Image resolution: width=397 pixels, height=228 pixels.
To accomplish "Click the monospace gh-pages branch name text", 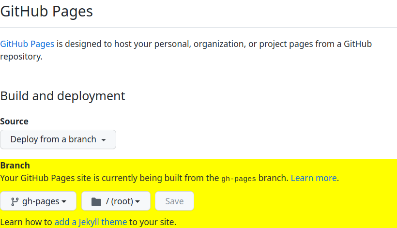I will point(238,178).
